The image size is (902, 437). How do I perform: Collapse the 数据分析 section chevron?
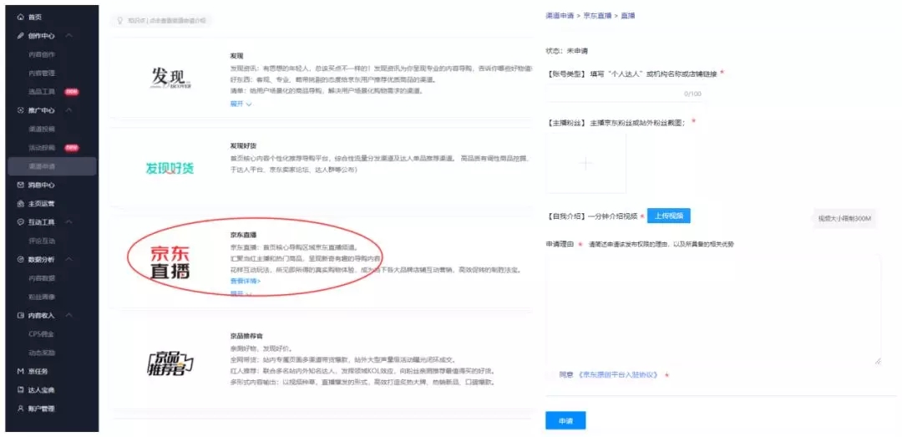pyautogui.click(x=69, y=260)
